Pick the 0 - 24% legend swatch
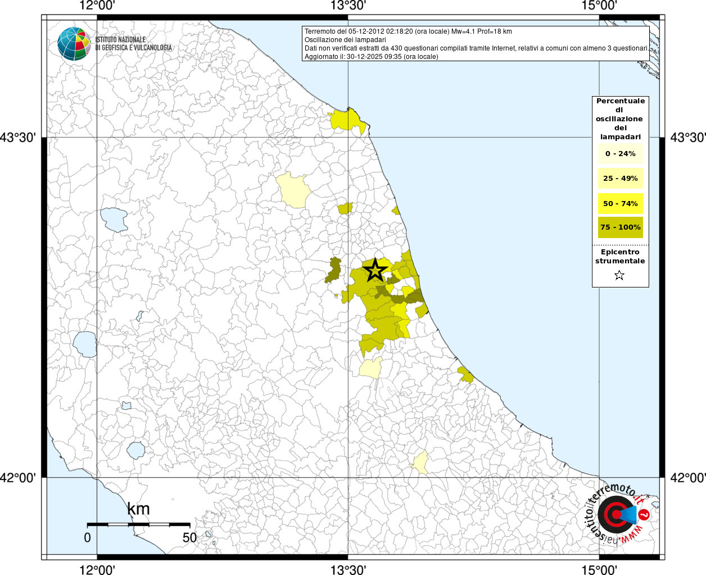 pos(620,154)
